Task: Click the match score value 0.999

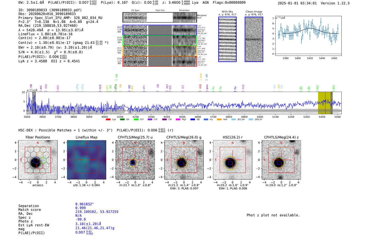Action: pos(80,208)
